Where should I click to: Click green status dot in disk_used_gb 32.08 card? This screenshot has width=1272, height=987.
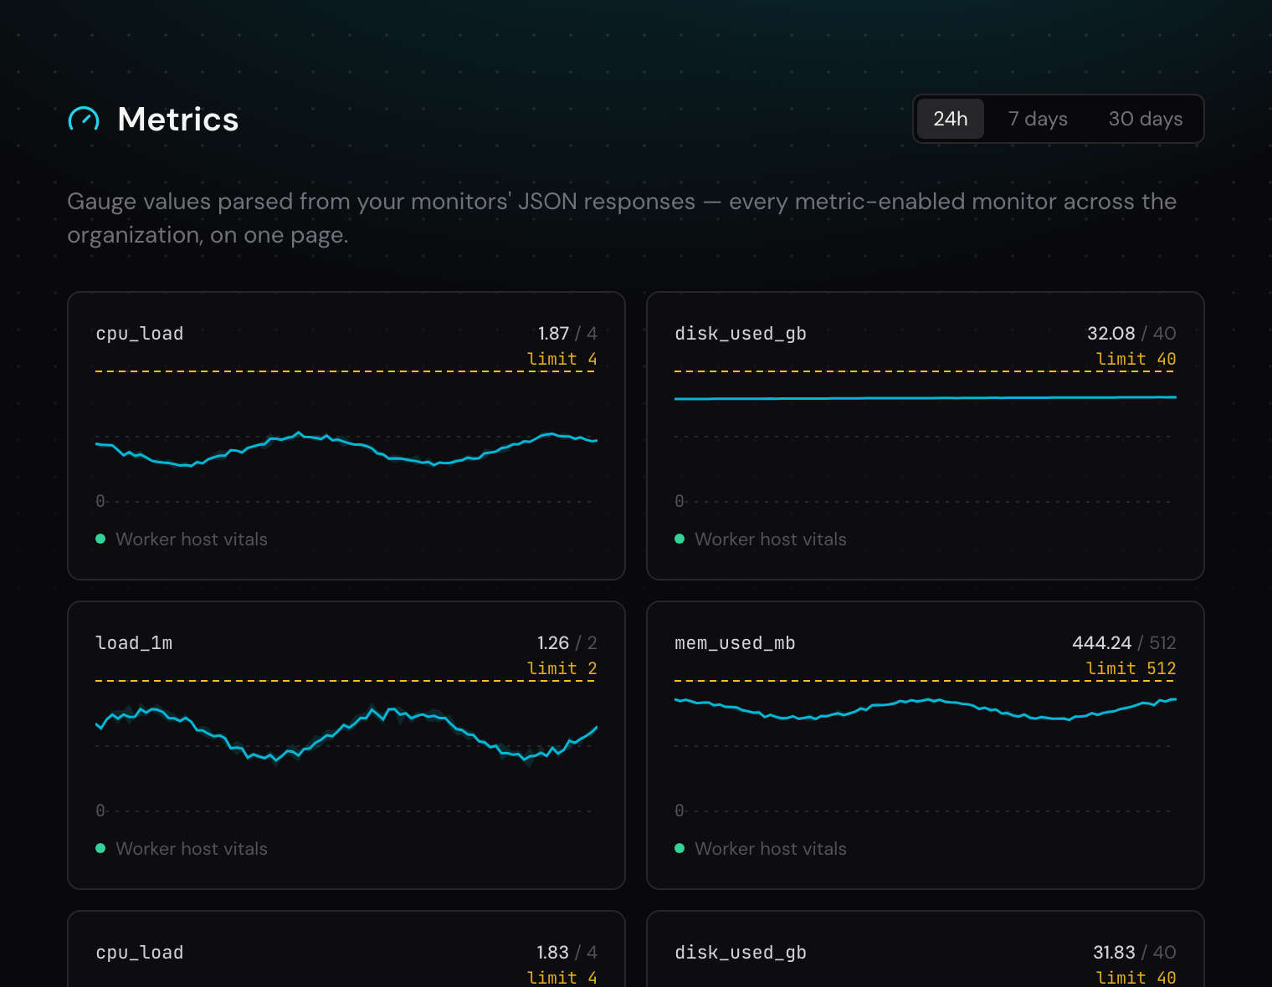[680, 539]
